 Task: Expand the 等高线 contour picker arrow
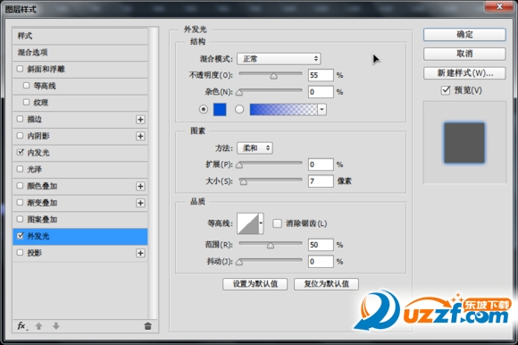(261, 223)
